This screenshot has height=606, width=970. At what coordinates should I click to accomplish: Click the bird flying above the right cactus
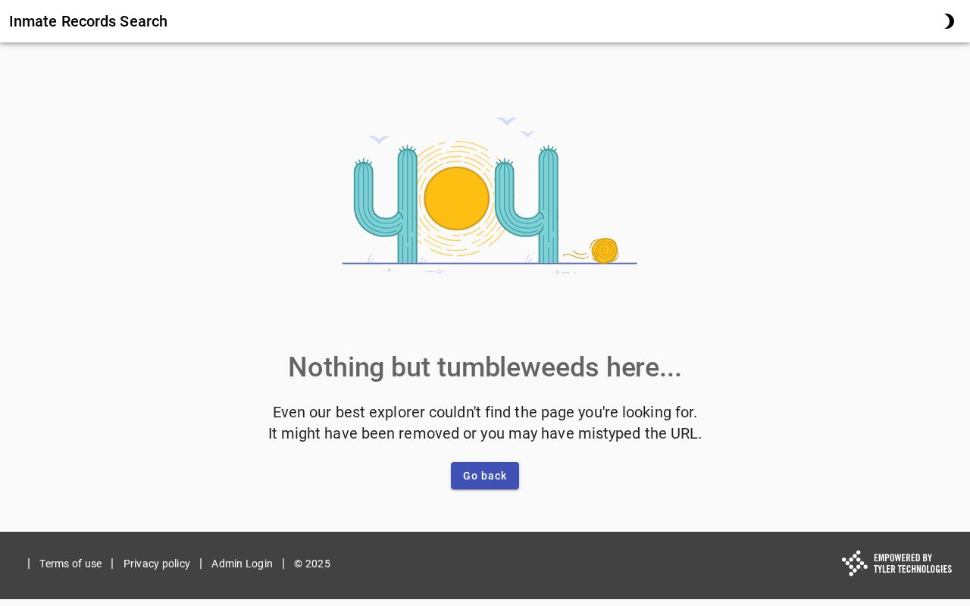(506, 120)
